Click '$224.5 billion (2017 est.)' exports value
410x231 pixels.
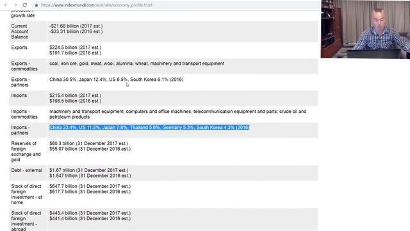[x=76, y=47]
